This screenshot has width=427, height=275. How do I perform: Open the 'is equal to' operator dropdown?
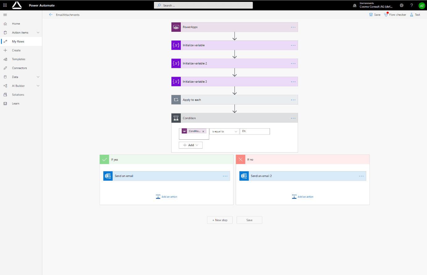point(224,131)
